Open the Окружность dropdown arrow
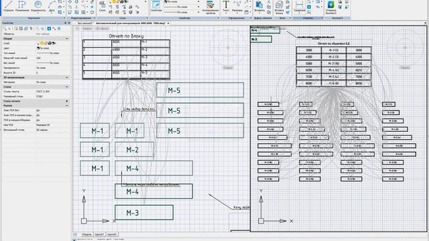This screenshot has width=429, height=241. click(x=38, y=13)
